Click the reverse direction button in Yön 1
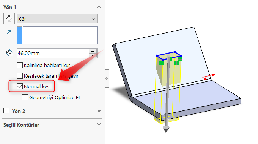This screenshot has height=144, width=258. [x=9, y=18]
